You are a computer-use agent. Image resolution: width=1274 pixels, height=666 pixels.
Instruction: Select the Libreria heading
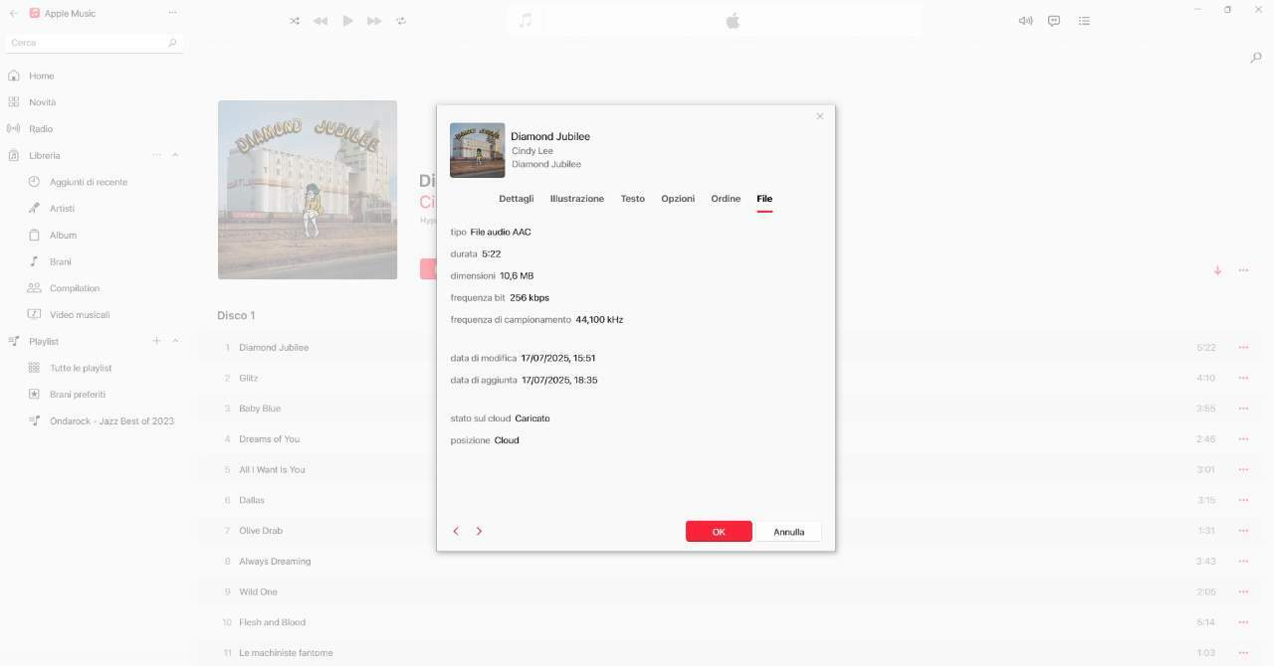tap(45, 156)
